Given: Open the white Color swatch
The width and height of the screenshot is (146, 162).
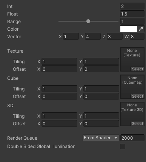Looking at the screenshot, I should click(129, 29).
